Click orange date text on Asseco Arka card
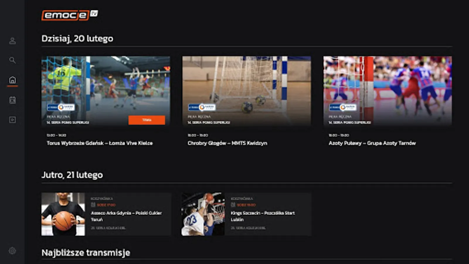 point(106,205)
